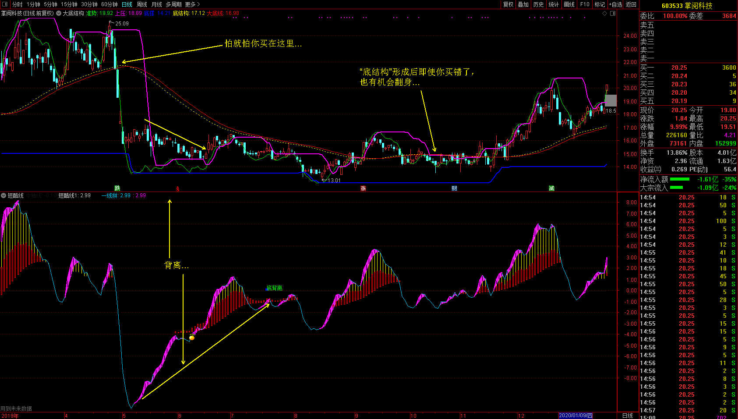
Task: Click the diamond icon above the chart
Action: tap(605, 13)
